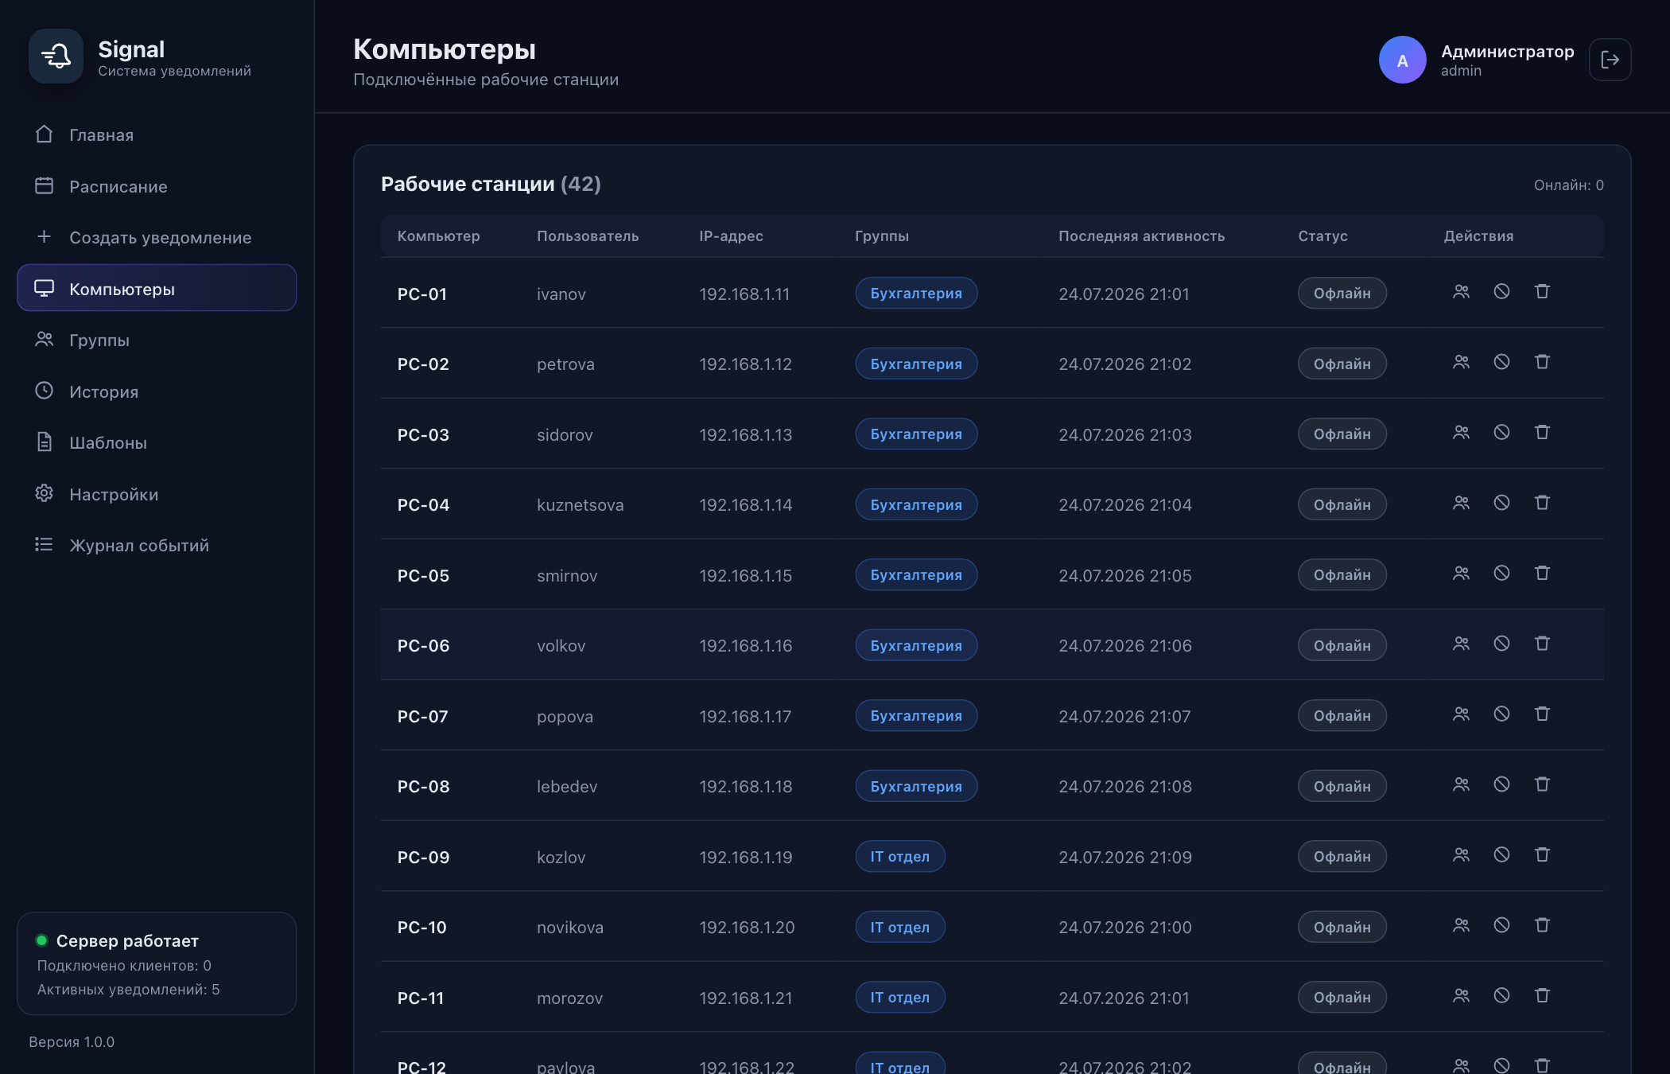Open groups icon for PC-09 row
The width and height of the screenshot is (1670, 1074).
pos(1461,855)
